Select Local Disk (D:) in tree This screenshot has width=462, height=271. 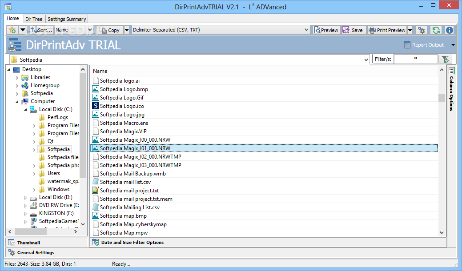pos(56,197)
